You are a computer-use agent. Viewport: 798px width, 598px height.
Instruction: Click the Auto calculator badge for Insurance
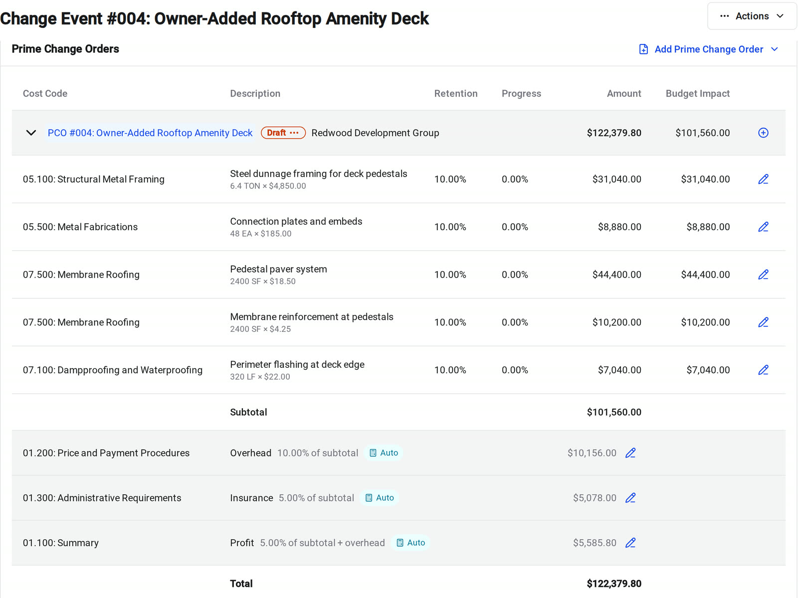380,498
